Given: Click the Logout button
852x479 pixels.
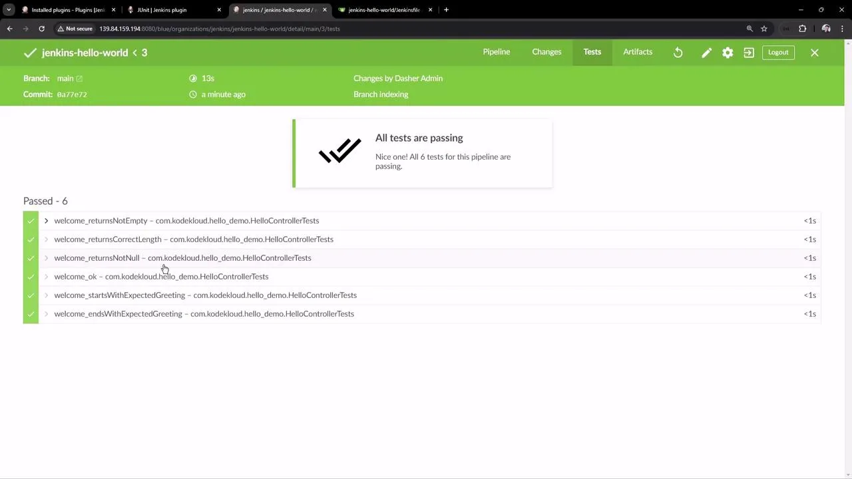Looking at the screenshot, I should [x=777, y=52].
